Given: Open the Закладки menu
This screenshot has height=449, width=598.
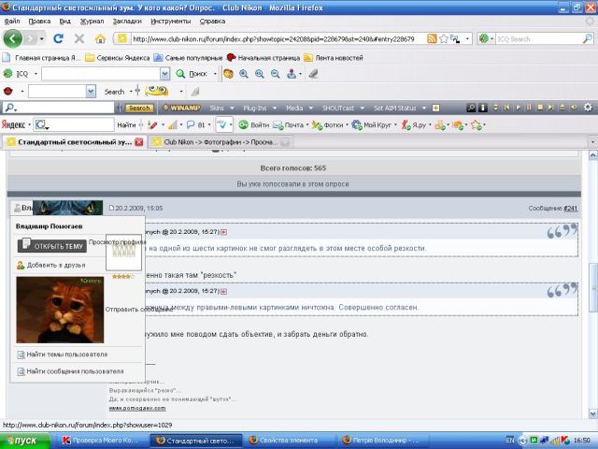Looking at the screenshot, I should pos(127,22).
